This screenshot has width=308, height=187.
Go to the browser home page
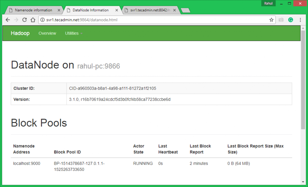tap(33, 20)
